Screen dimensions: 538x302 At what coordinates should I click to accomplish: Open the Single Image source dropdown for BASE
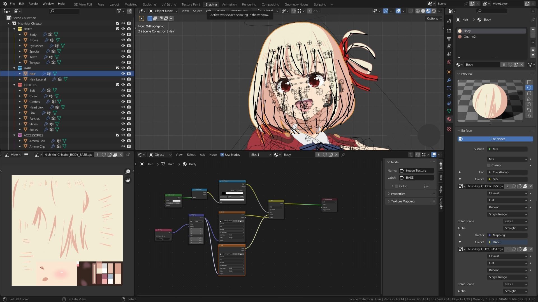(x=507, y=277)
